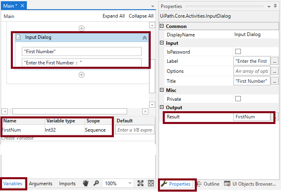The image size is (281, 192).
Task: Click Expand All link
Action: pyautogui.click(x=113, y=16)
